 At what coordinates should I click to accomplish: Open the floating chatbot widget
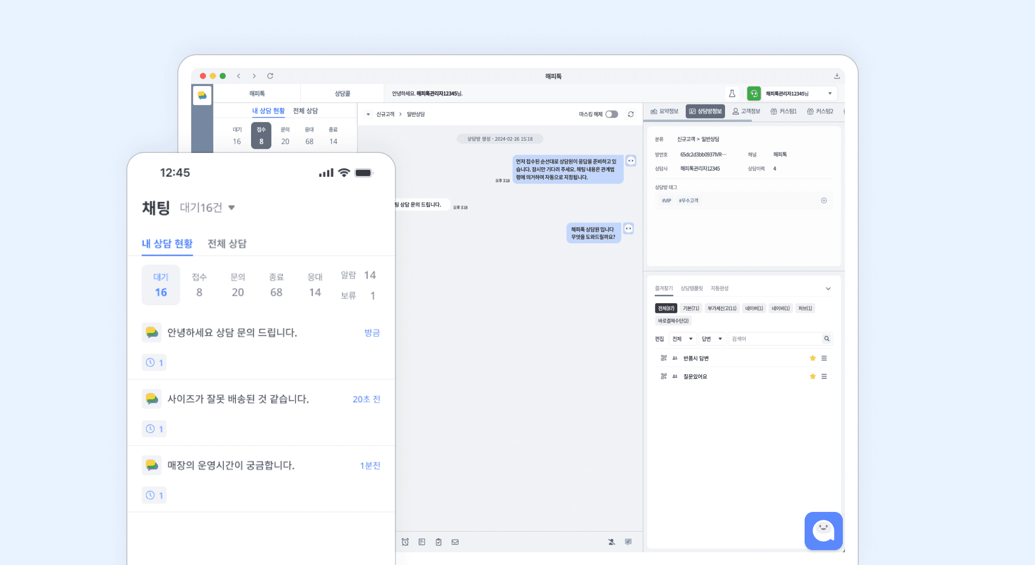(x=823, y=530)
